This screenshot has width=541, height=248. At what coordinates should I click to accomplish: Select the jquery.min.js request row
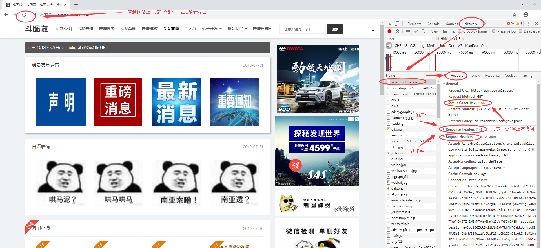[x=411, y=212]
